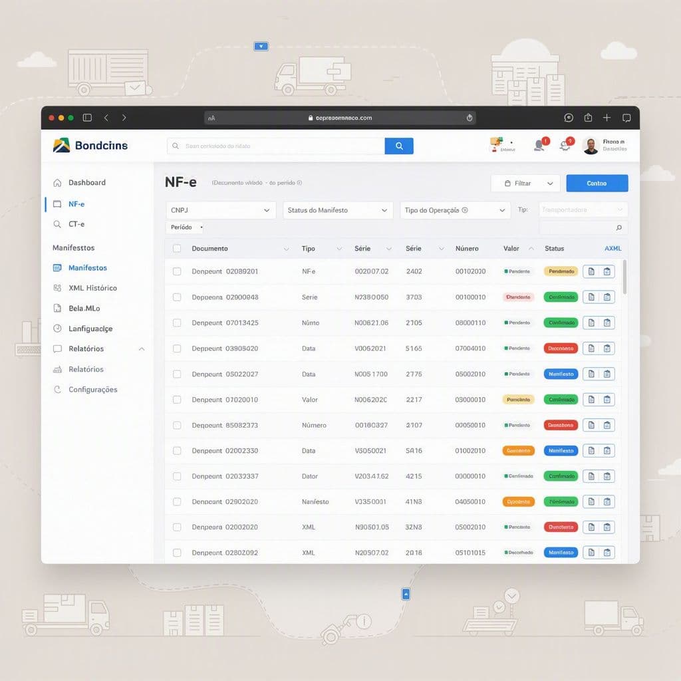Click the blue search button icon
Image resolution: width=681 pixels, height=681 pixels.
tap(399, 146)
